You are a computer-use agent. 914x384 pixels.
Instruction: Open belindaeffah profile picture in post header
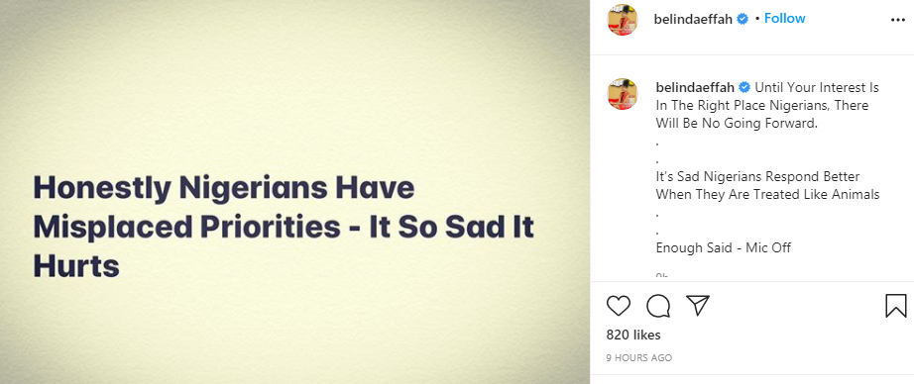click(x=623, y=20)
